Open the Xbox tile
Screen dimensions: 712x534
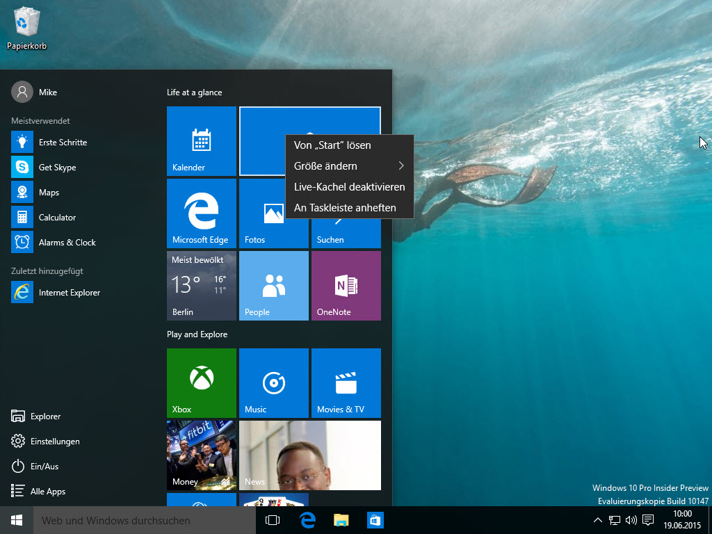[x=202, y=383]
